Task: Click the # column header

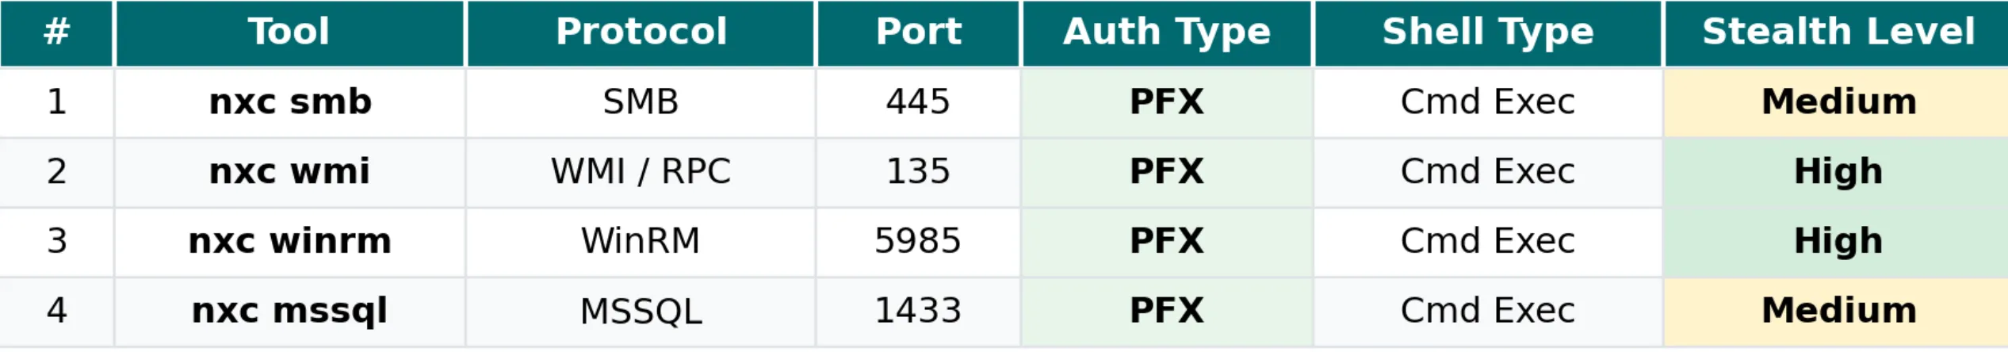Action: (x=56, y=33)
